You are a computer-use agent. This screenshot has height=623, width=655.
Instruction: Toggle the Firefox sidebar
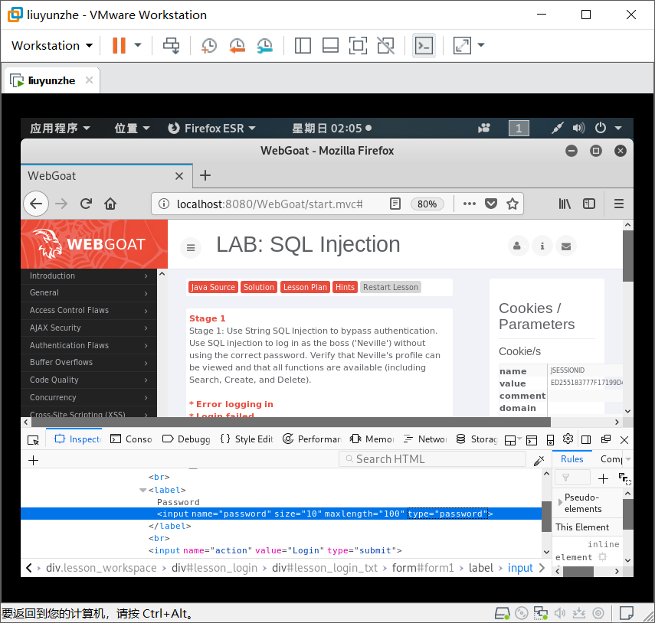pyautogui.click(x=589, y=204)
